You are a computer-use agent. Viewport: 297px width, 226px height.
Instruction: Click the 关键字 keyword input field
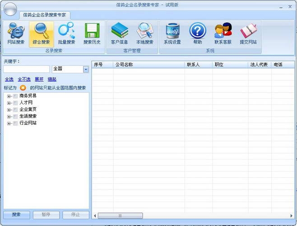27,69
